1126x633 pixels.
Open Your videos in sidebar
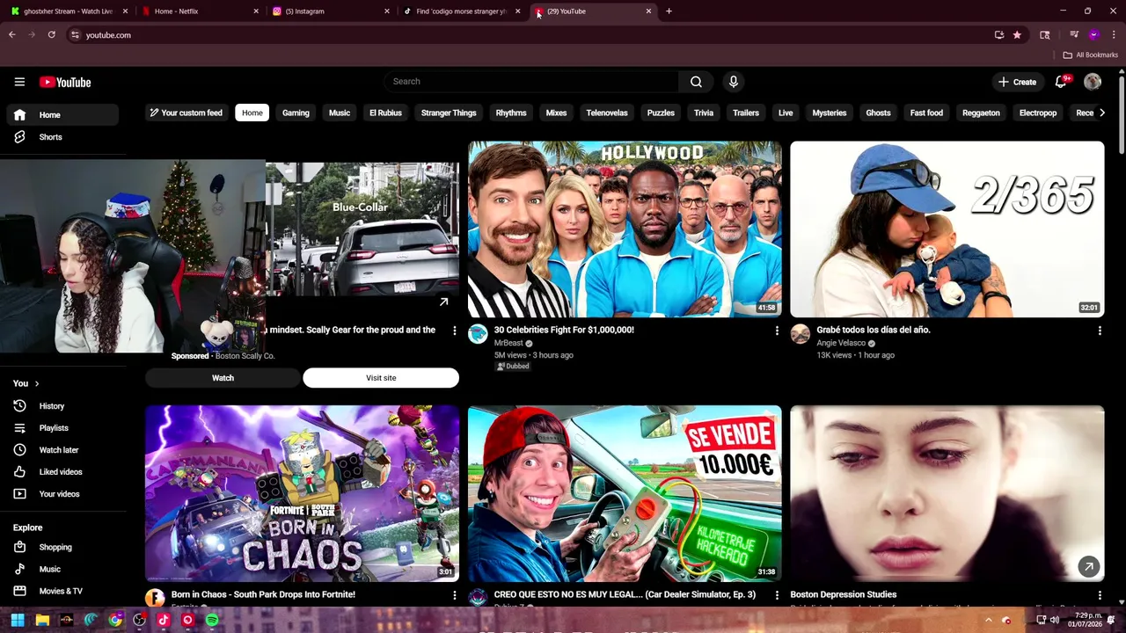(62, 494)
